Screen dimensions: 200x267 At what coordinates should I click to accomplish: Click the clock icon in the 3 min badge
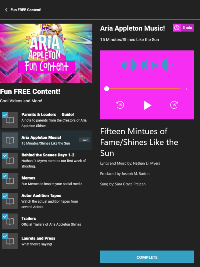tap(177, 27)
